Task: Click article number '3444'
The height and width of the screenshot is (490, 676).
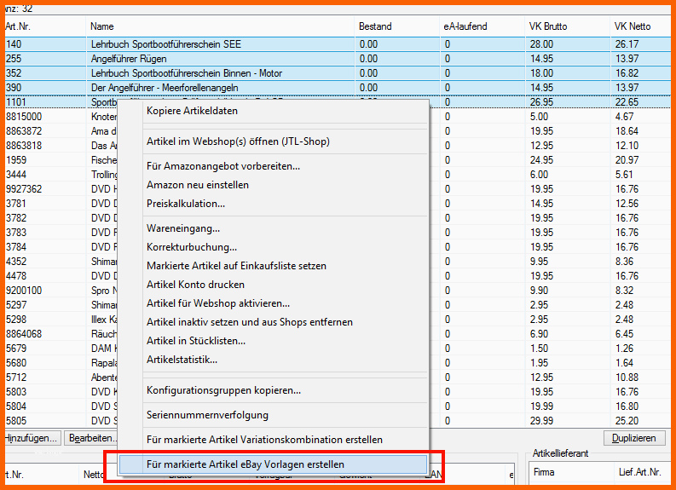Action: coord(16,175)
